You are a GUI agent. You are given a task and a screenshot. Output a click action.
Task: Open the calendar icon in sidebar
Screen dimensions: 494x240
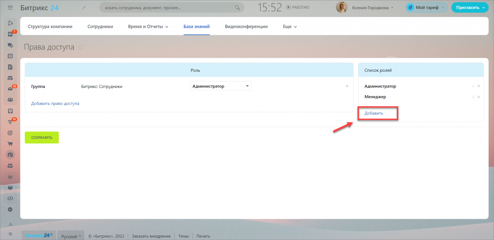click(10, 56)
